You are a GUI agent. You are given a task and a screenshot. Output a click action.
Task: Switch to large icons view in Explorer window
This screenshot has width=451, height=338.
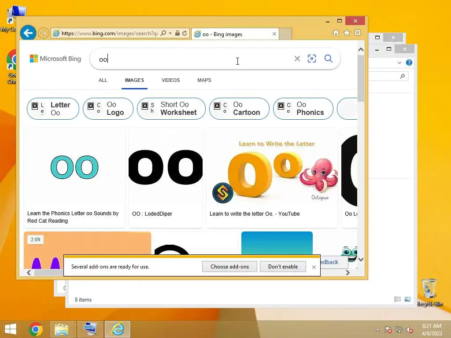(407, 299)
